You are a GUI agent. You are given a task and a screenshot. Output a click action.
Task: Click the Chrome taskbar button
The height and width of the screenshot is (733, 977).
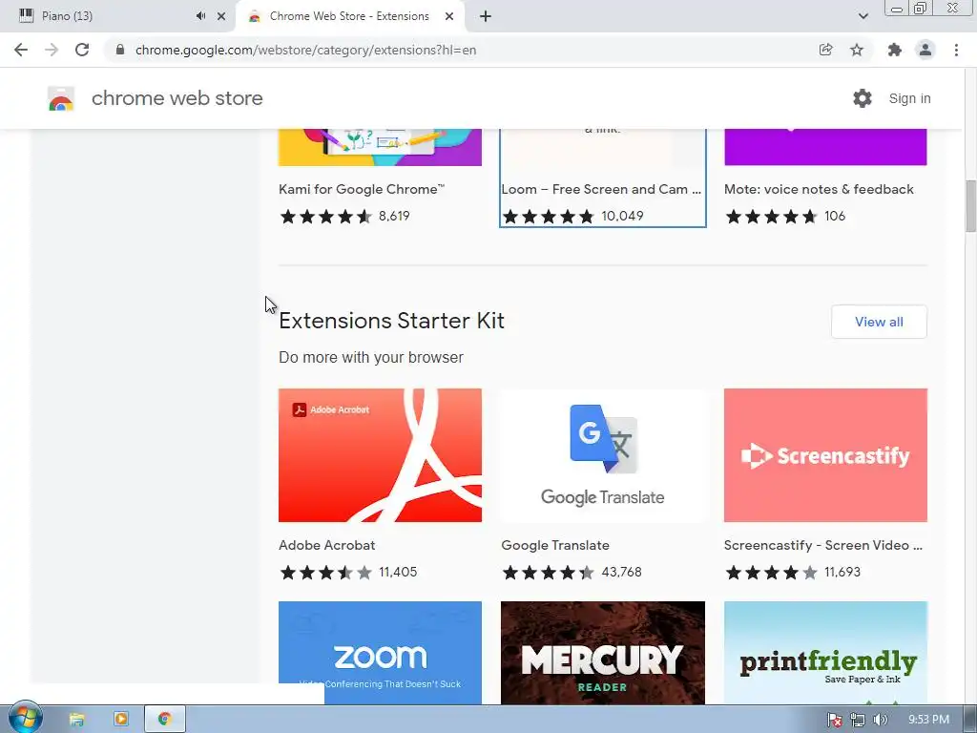tap(164, 720)
